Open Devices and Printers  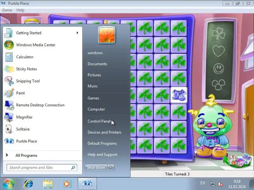104,132
